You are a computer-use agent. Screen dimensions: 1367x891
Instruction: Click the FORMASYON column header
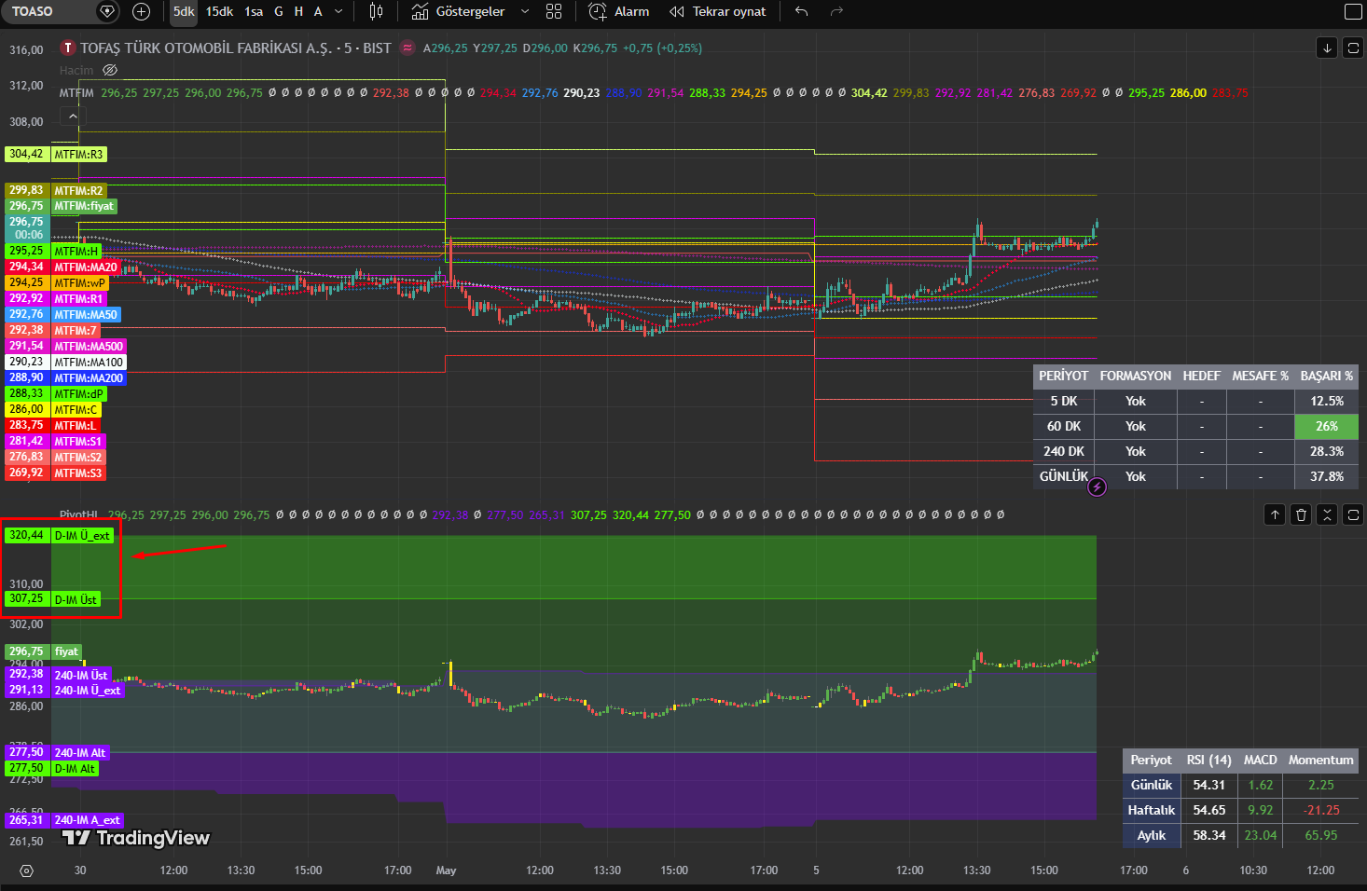click(x=1136, y=376)
